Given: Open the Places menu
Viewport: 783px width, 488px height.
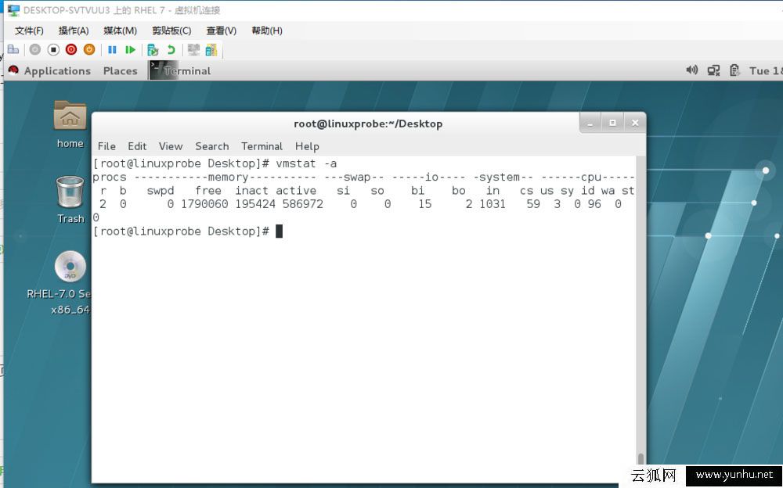Looking at the screenshot, I should pyautogui.click(x=120, y=70).
